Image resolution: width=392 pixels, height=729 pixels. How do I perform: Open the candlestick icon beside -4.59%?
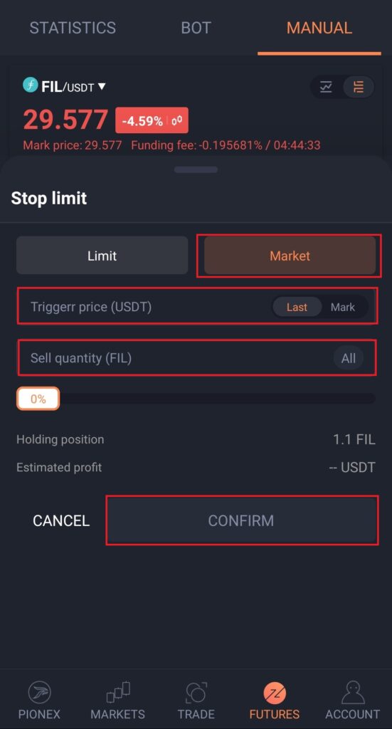tap(176, 121)
